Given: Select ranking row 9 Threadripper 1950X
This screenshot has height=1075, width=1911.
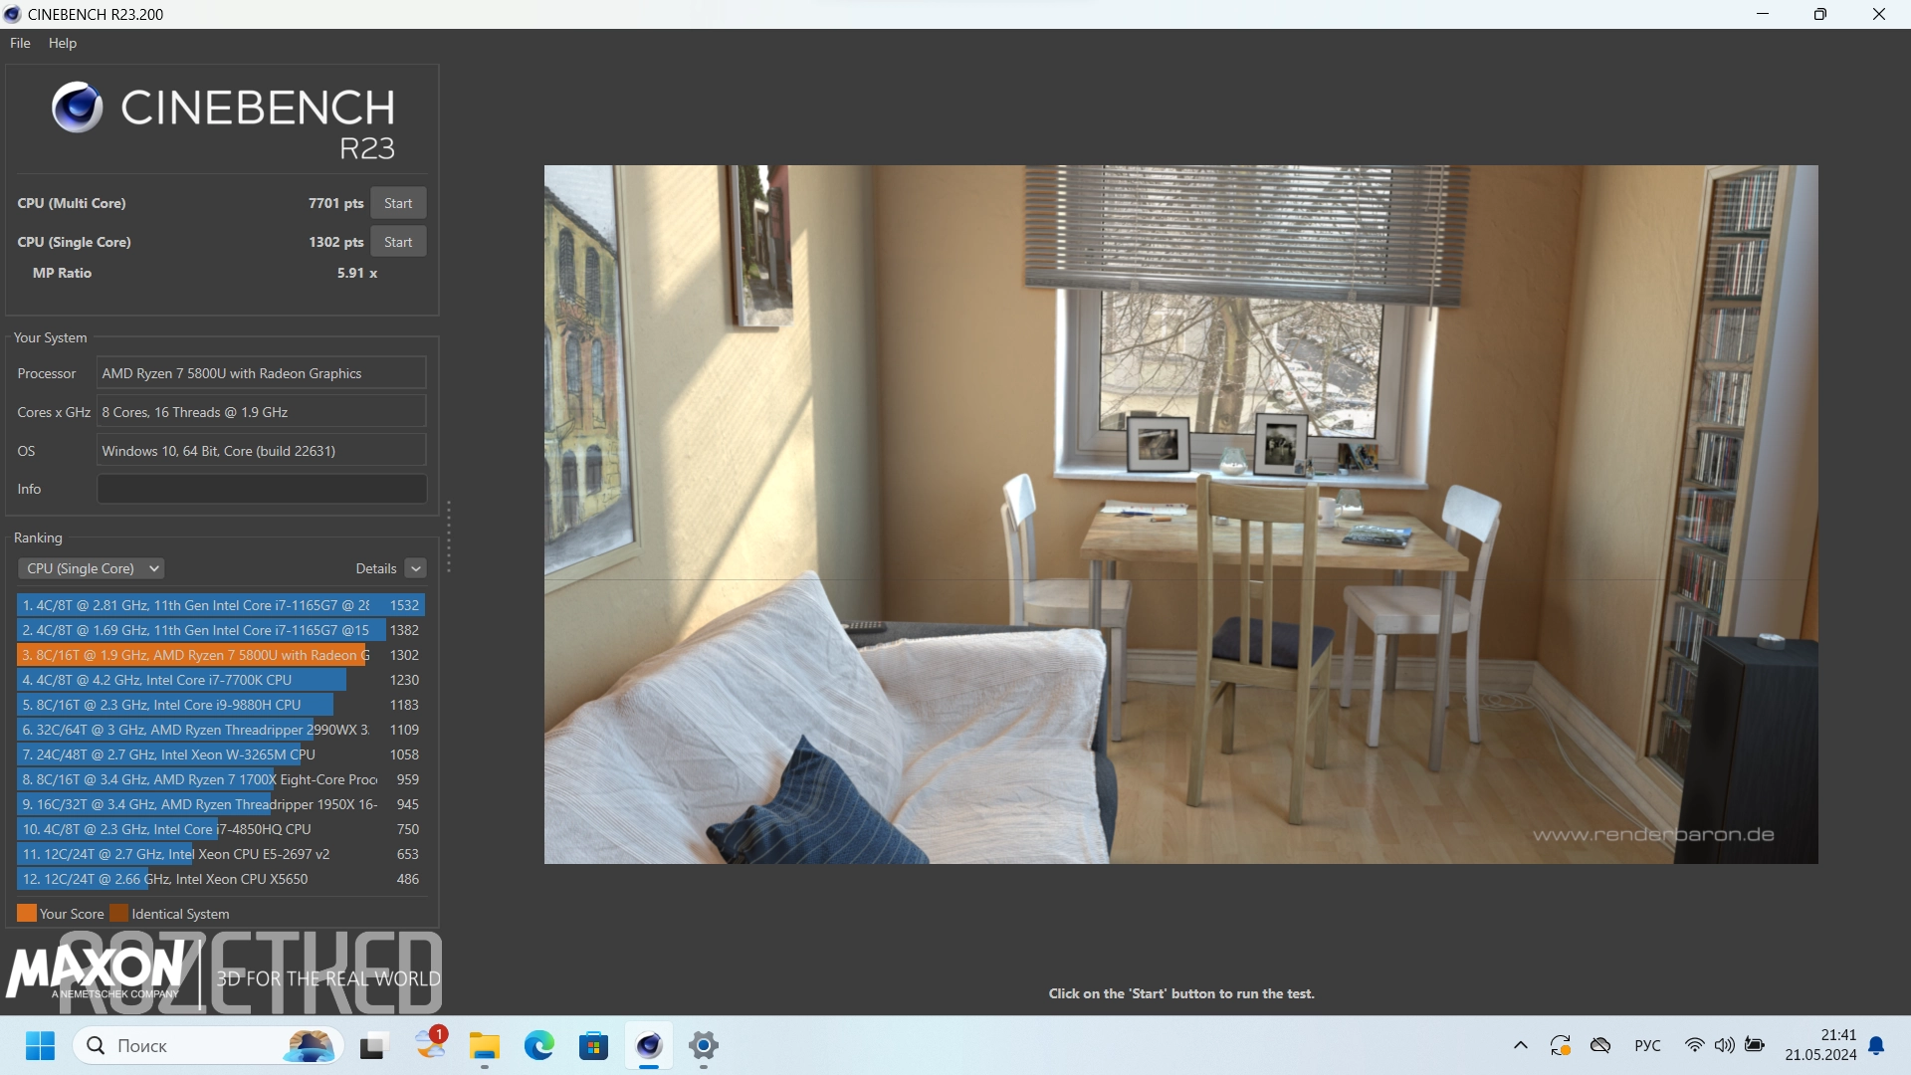Looking at the screenshot, I should [221, 804].
